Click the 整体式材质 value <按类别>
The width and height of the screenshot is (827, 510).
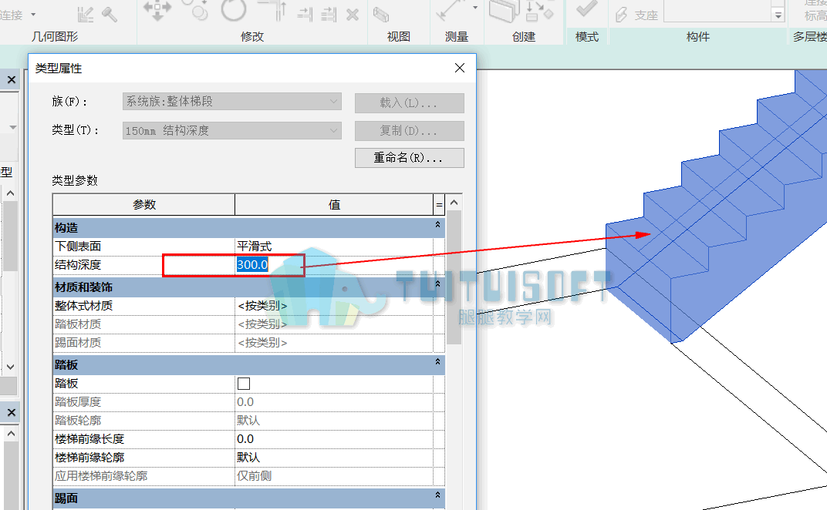pos(334,306)
